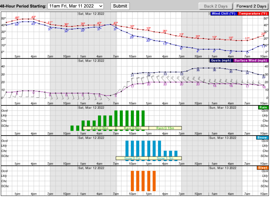Open the 48-Hour Period Starting dropdown
Viewport: 270px width, 197px height.
[75, 6]
